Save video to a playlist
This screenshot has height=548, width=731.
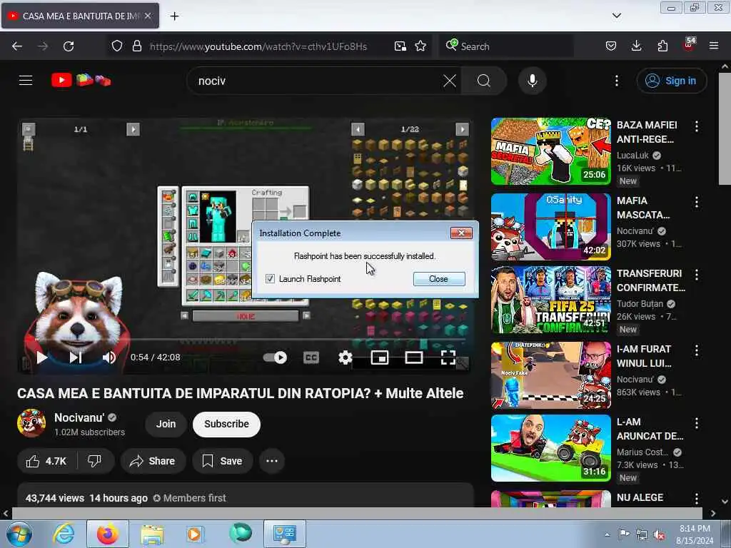(x=223, y=461)
